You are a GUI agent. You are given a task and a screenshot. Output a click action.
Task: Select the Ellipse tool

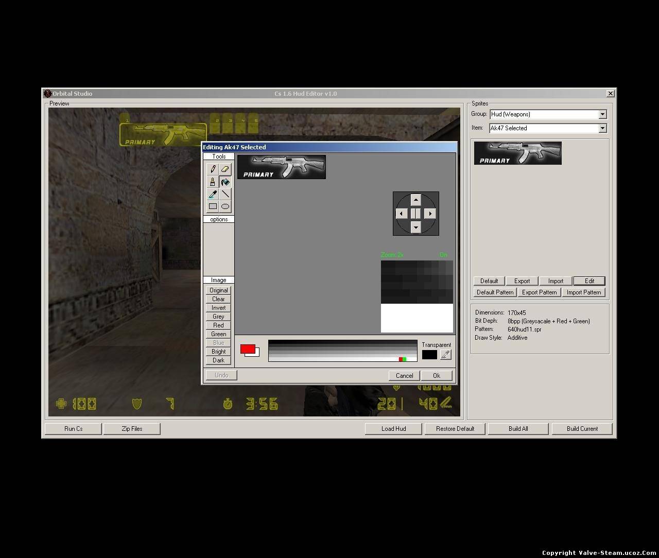click(x=225, y=206)
